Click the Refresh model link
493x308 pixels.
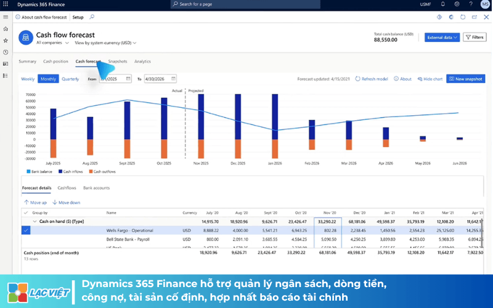click(372, 79)
